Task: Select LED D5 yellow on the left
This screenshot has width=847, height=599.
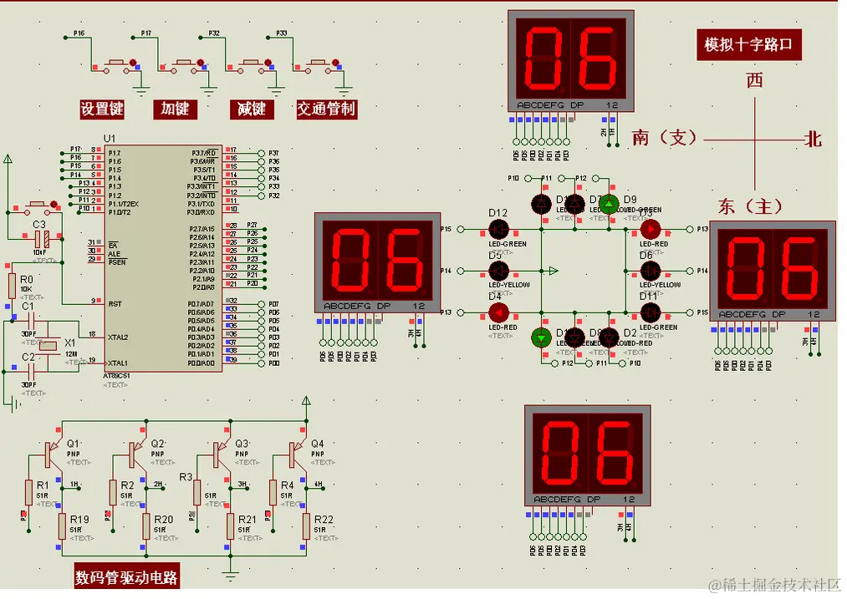Action: coord(498,271)
